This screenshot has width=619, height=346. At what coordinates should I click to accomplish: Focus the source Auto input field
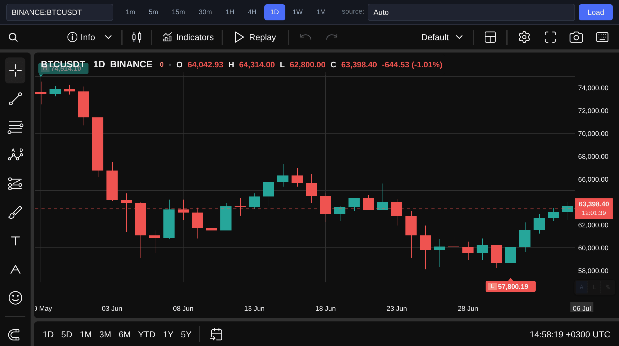[x=471, y=12]
